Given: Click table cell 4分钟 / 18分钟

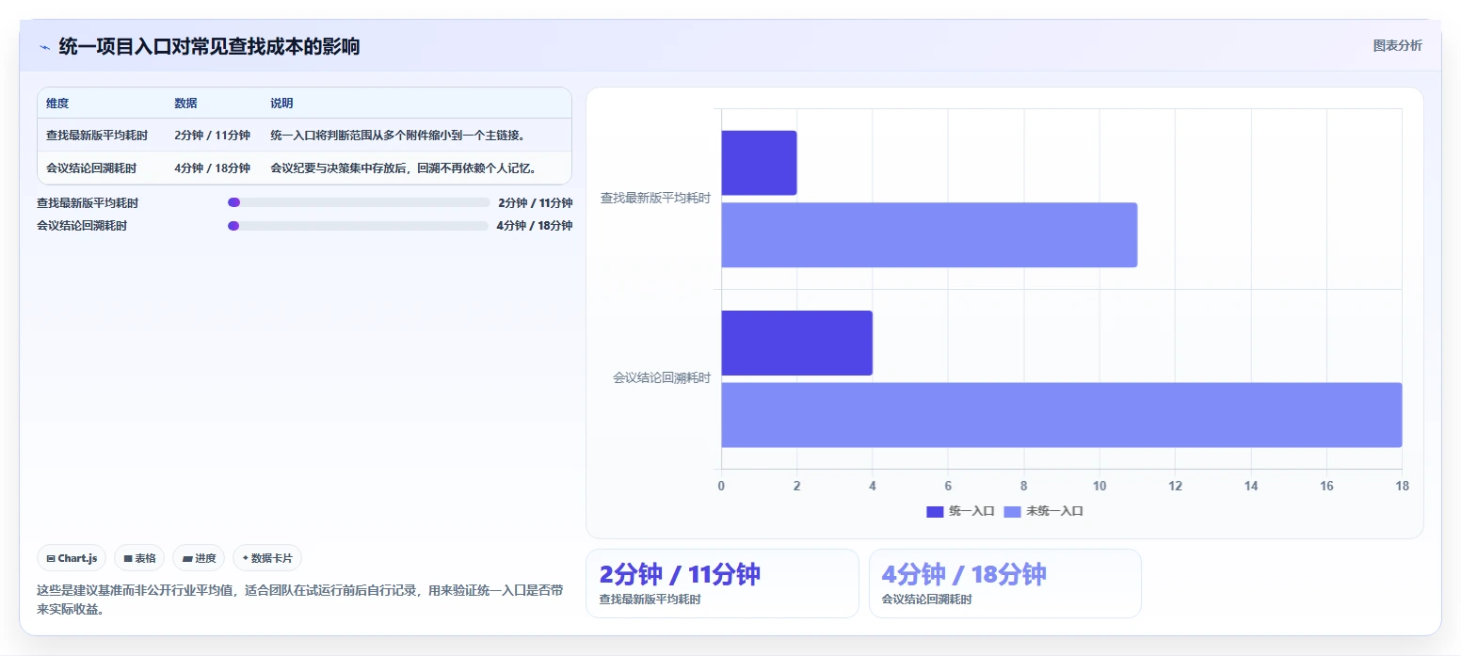Looking at the screenshot, I should [x=212, y=168].
